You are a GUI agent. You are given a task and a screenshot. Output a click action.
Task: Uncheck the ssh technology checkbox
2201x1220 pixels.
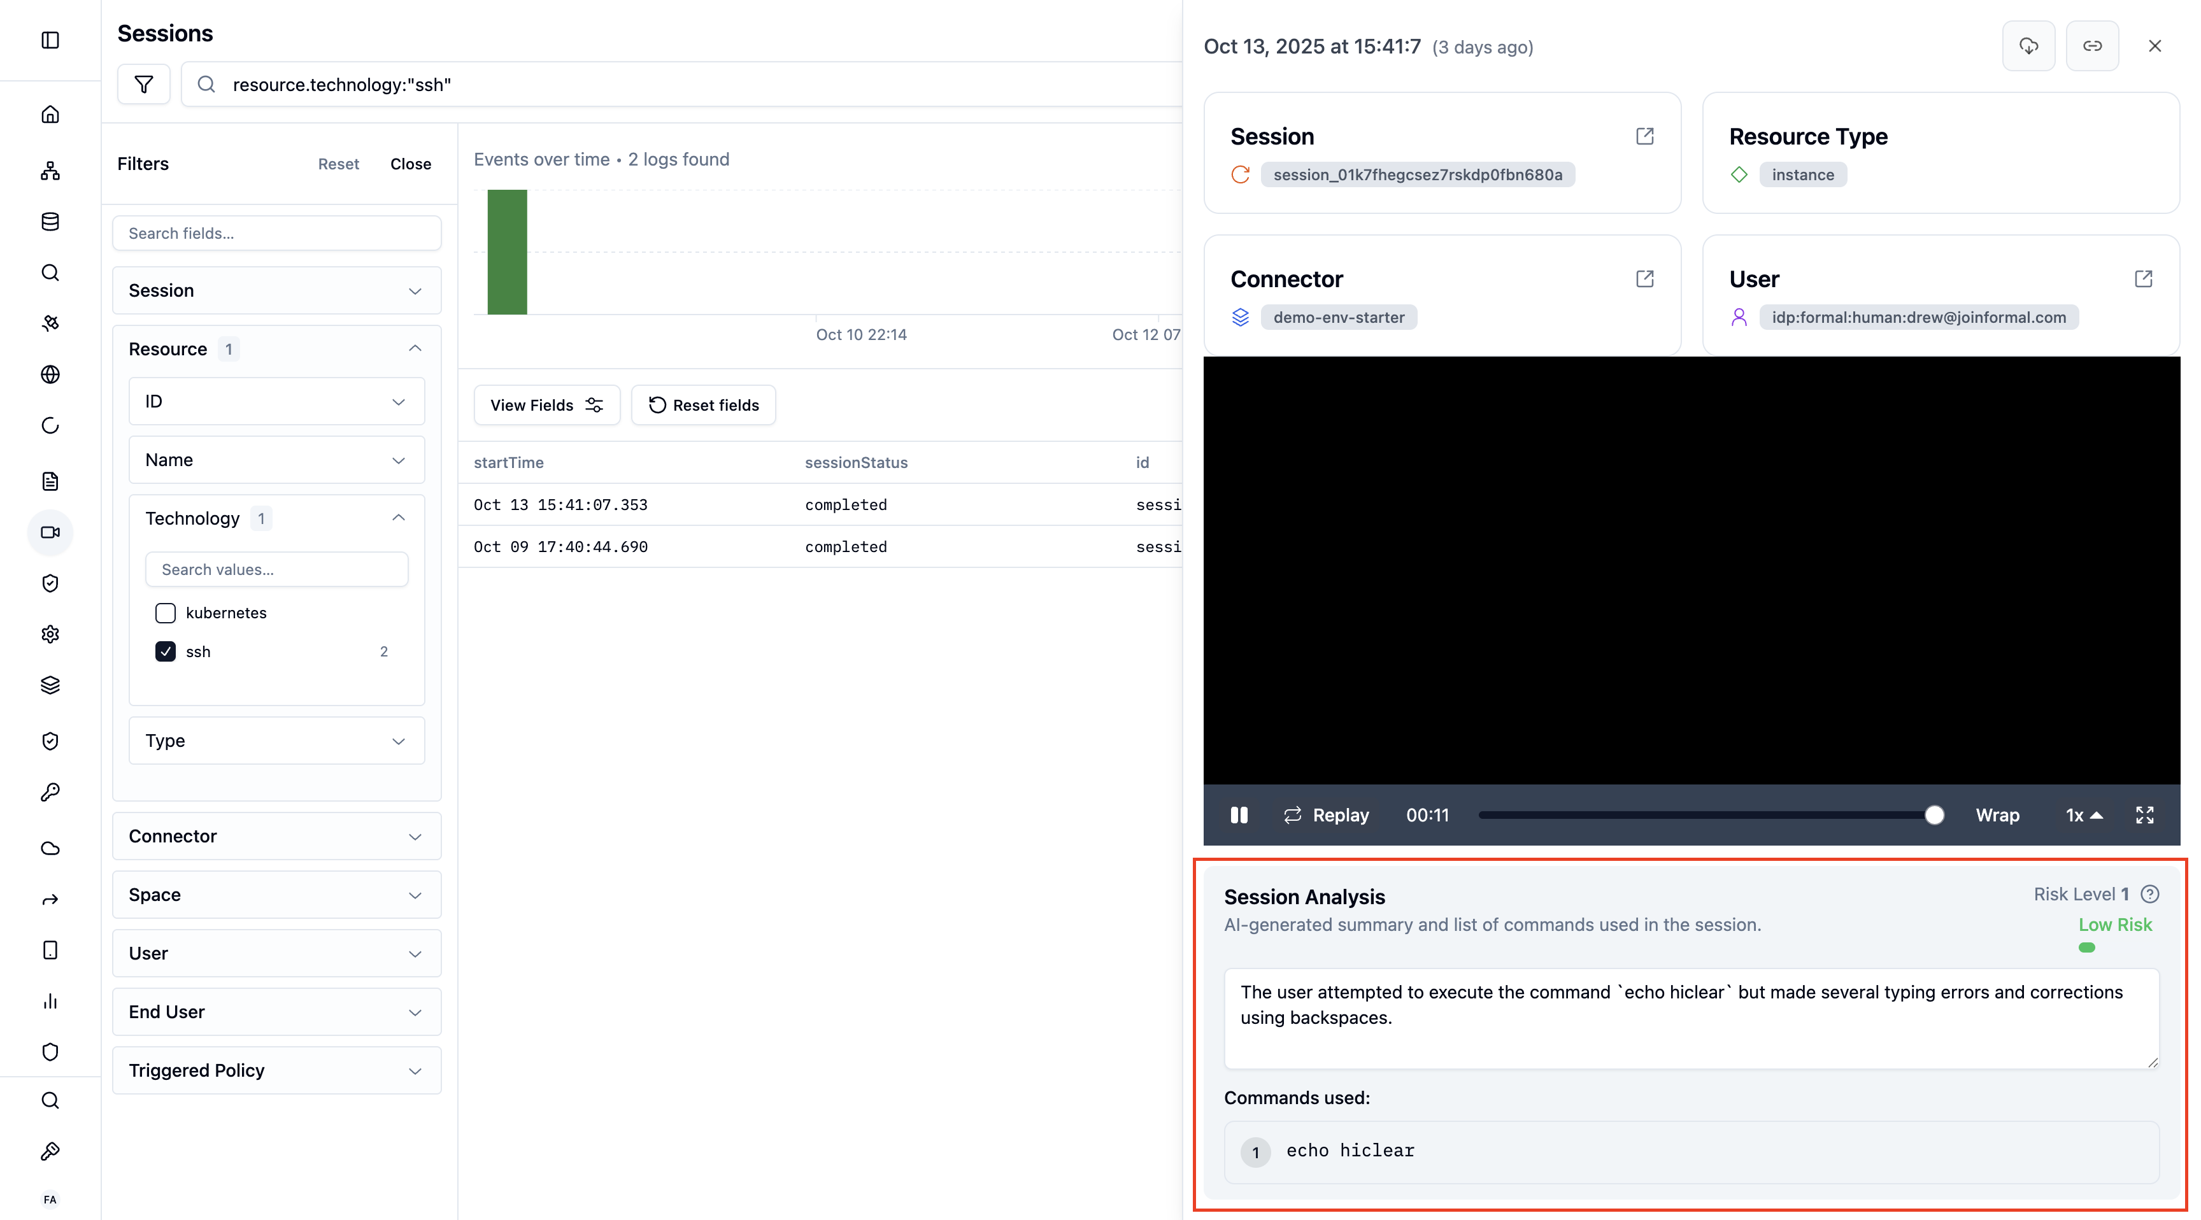coord(166,652)
